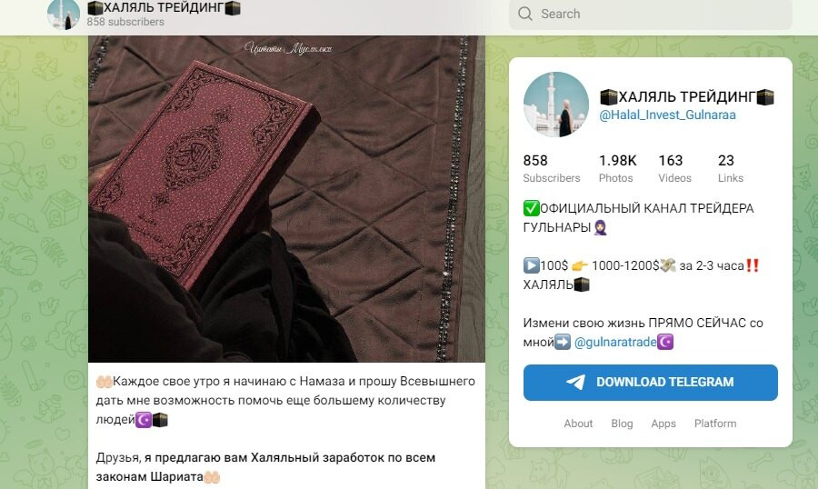The height and width of the screenshot is (489, 818).
Task: Open the Blog footer link
Action: pos(622,424)
